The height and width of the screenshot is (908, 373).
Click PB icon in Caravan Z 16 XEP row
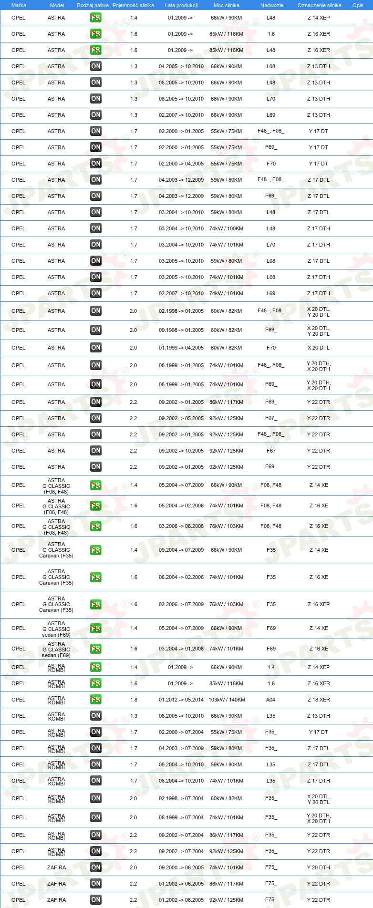coord(96,605)
